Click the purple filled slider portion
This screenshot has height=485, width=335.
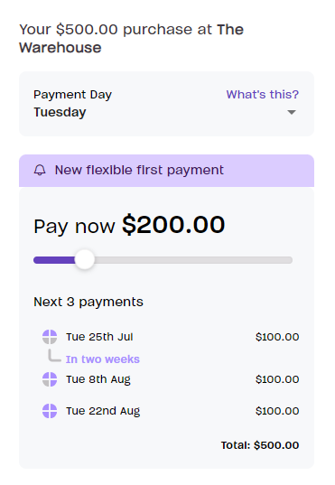[54, 260]
